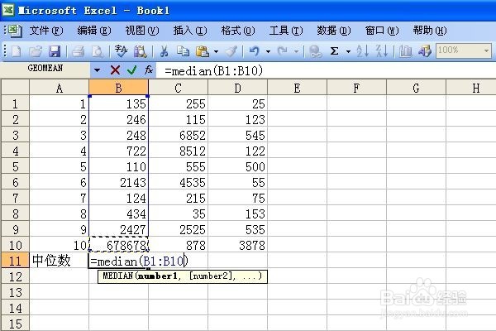Click number1 argument in the MEDIAN tooltip
Screen dimensions: 496x331
coord(158,276)
